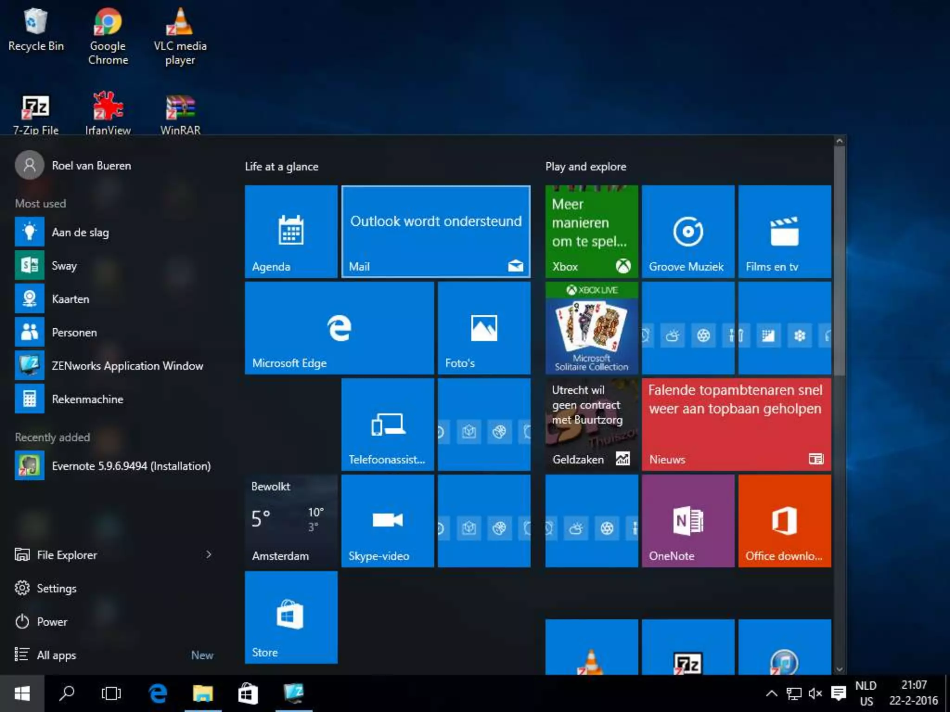This screenshot has width=950, height=712.
Task: Open the OneNote tile
Action: (688, 521)
